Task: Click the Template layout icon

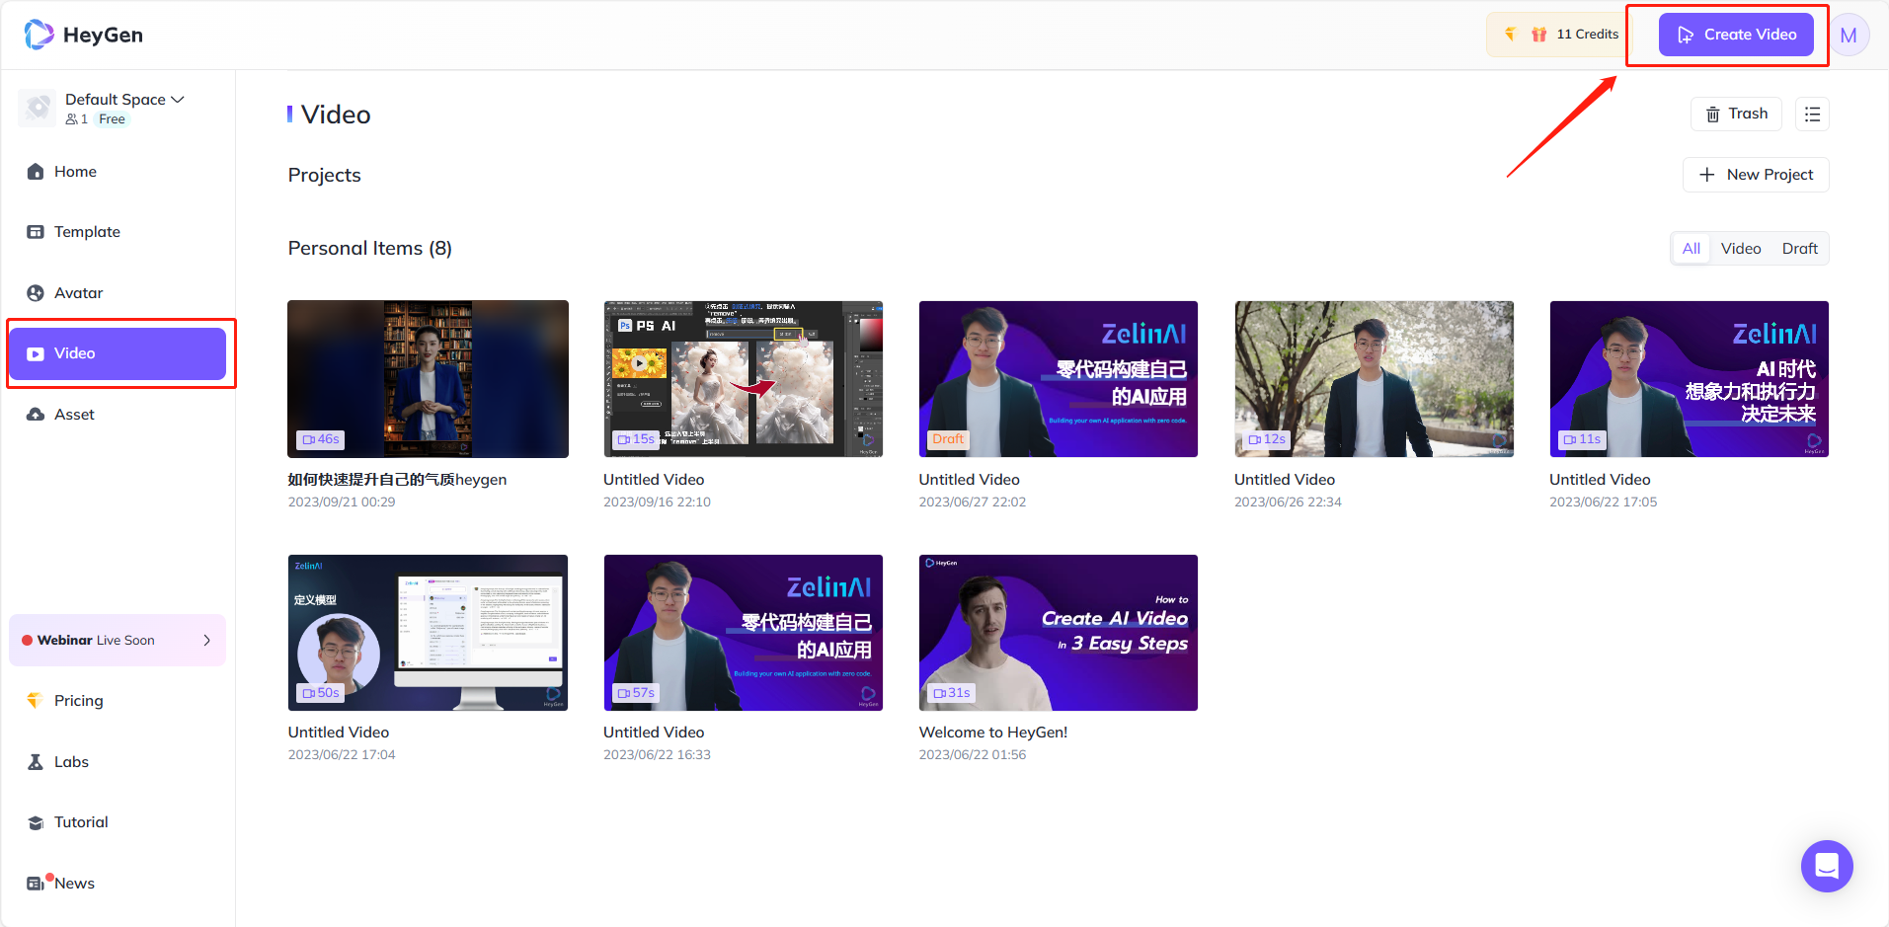Action: coord(36,232)
